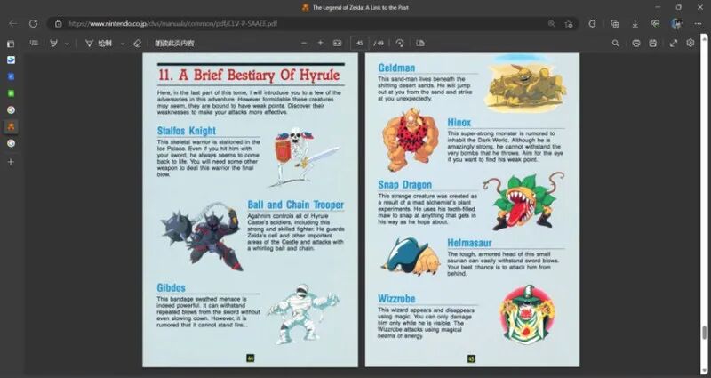Add this page to favorites
Image resolution: width=711 pixels, height=378 pixels.
click(x=569, y=24)
